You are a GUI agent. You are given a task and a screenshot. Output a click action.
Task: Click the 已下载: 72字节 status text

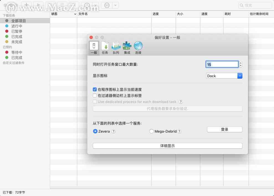(x=14, y=192)
